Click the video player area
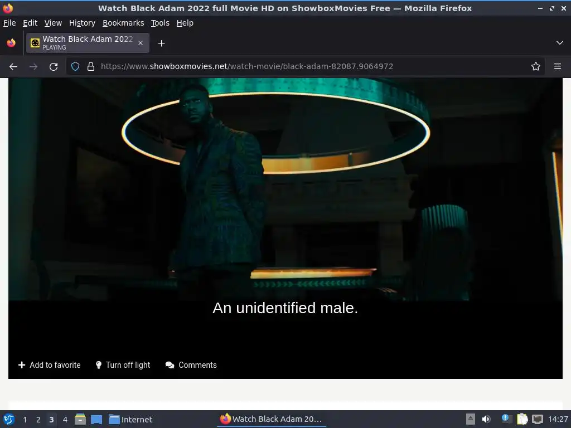The height and width of the screenshot is (428, 571). click(x=285, y=215)
